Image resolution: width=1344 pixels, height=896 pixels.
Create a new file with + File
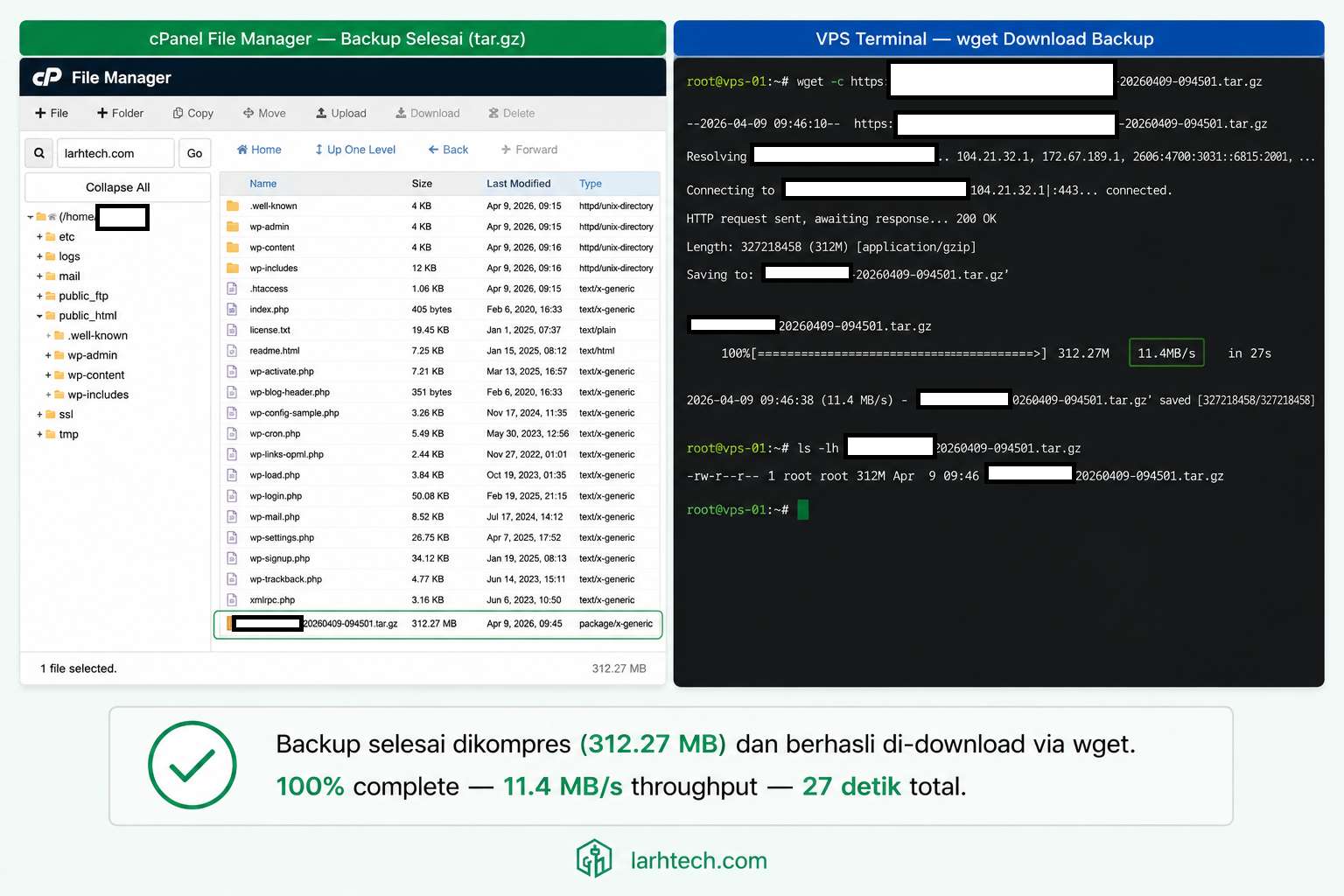click(52, 113)
